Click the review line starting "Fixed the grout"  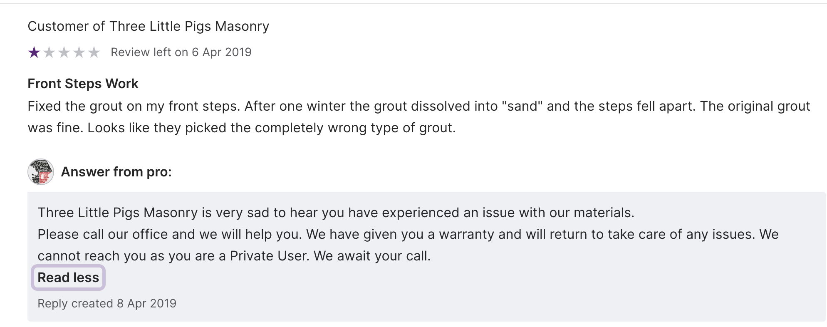click(418, 106)
